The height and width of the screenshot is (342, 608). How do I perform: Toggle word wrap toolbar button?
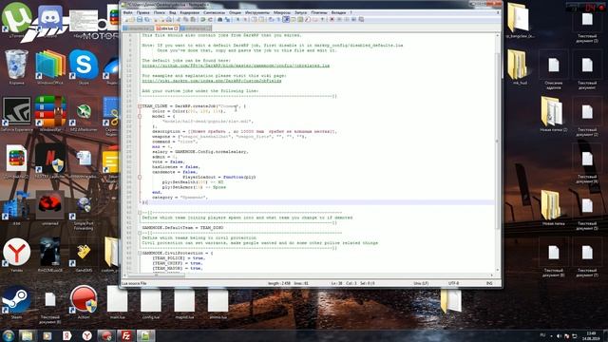[x=271, y=19]
